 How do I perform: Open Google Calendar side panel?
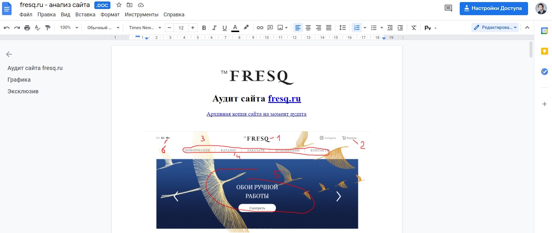pos(544,31)
